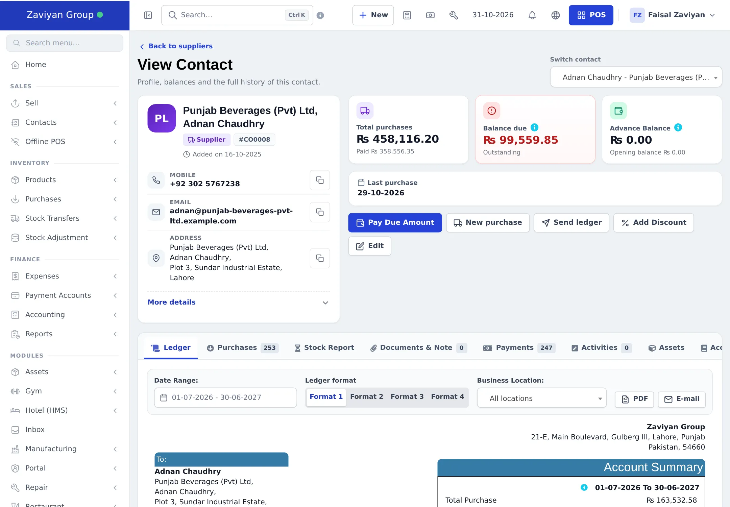
Task: Expand the Purchases sidebar menu
Action: click(x=65, y=199)
